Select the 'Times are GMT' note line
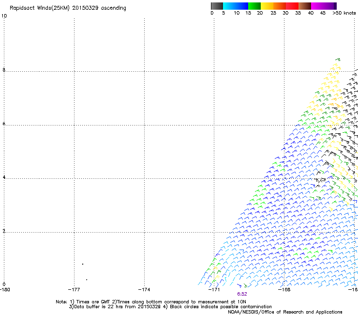Screen dimensions: 358x315 (150, 302)
